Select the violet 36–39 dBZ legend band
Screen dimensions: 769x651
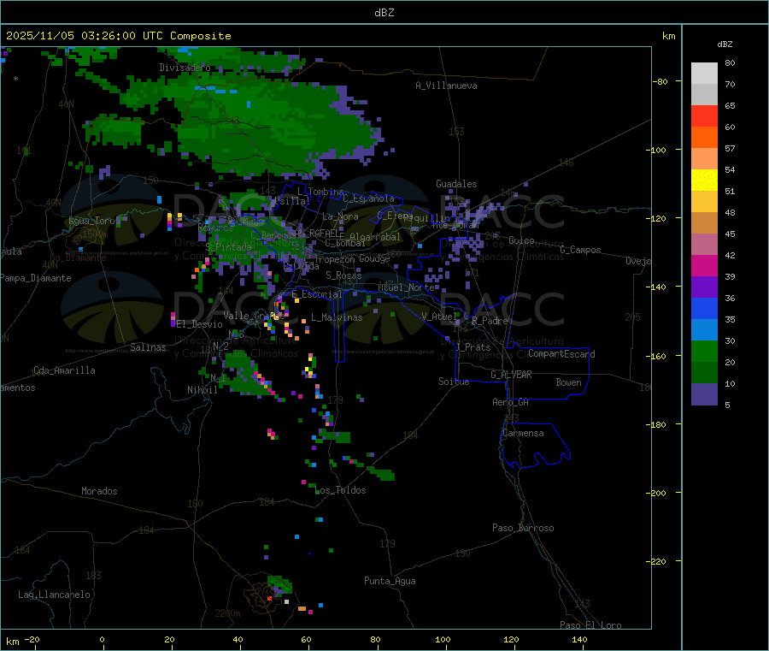704,287
